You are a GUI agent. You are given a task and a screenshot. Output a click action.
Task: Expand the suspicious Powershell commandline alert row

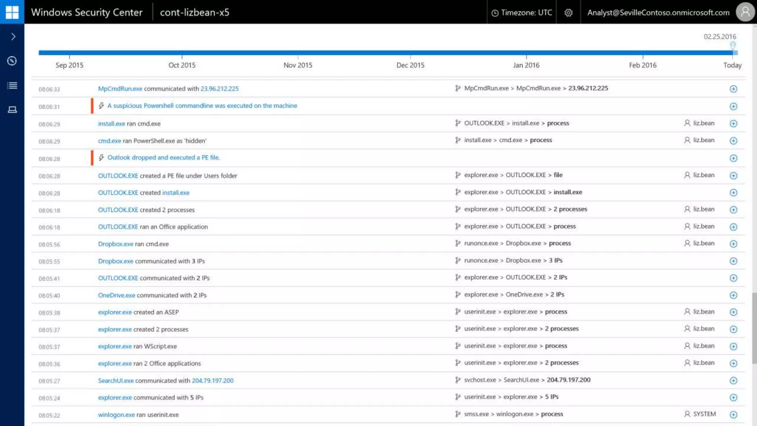click(x=733, y=106)
